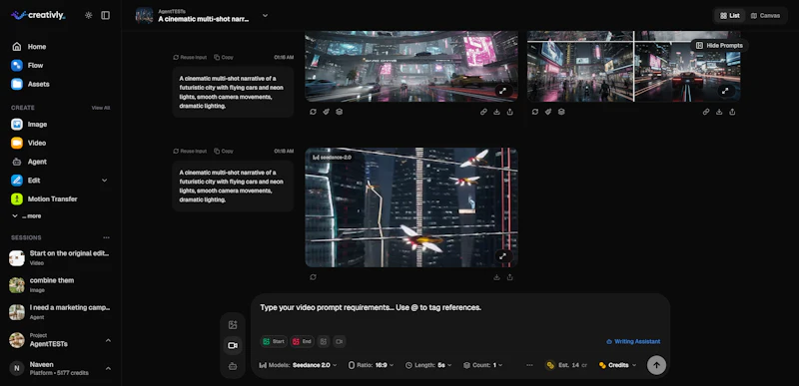The height and width of the screenshot is (386, 799).
Task: Open Writing Assistant
Action: pyautogui.click(x=633, y=342)
